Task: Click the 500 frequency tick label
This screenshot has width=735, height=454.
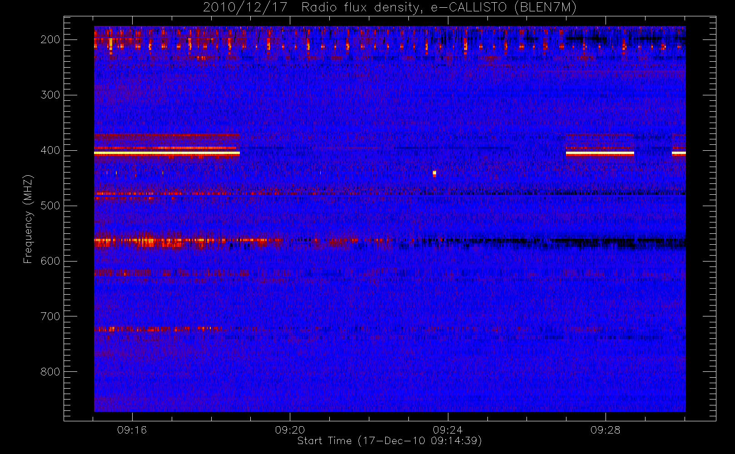Action: [50, 206]
